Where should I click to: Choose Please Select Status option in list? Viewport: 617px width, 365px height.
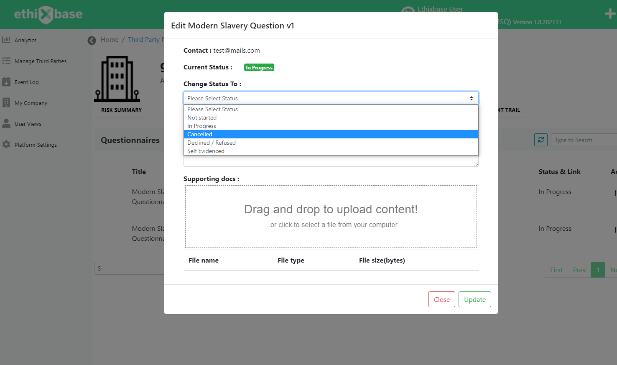(x=331, y=109)
